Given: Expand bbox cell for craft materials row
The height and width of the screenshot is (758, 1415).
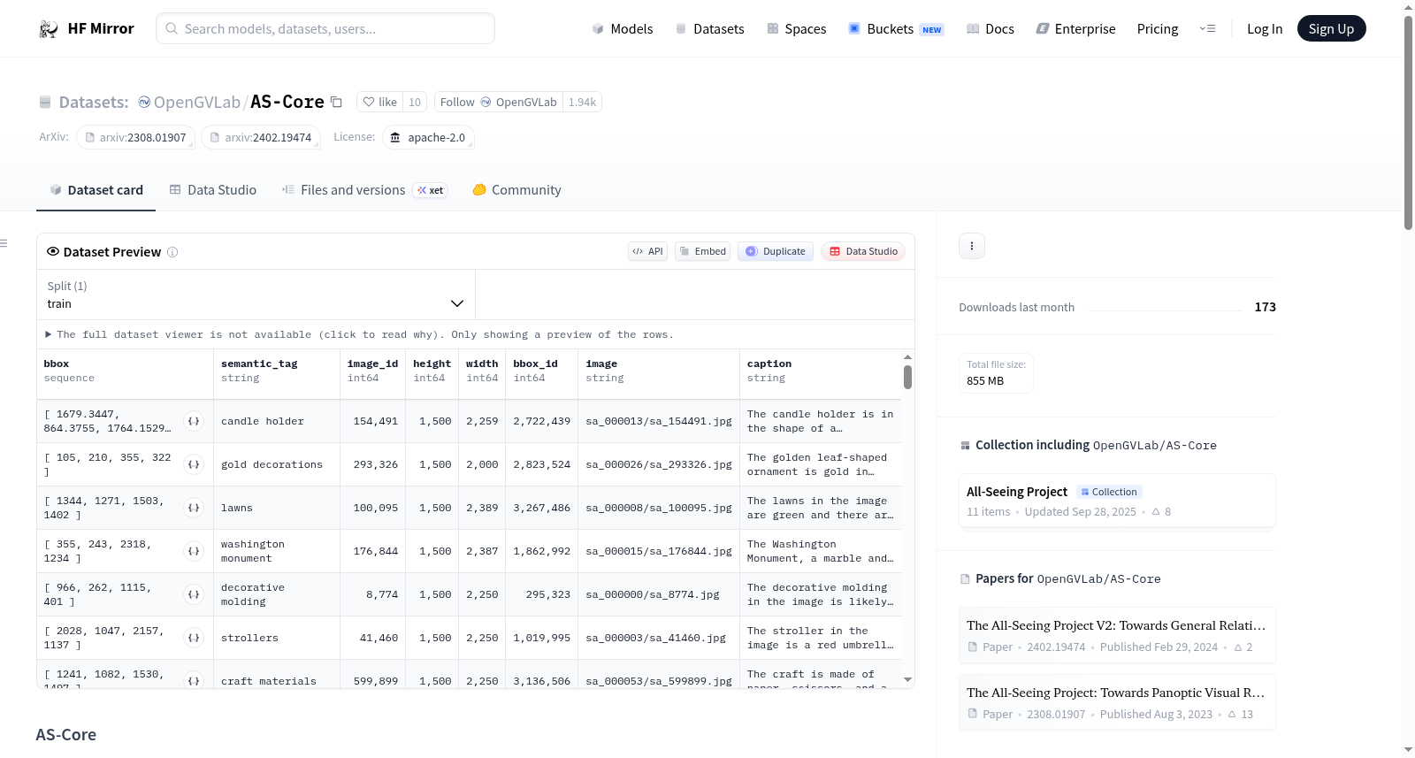Looking at the screenshot, I should [194, 680].
